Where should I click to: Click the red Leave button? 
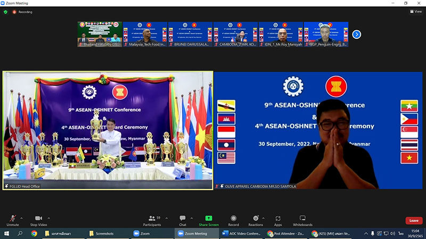(x=413, y=220)
